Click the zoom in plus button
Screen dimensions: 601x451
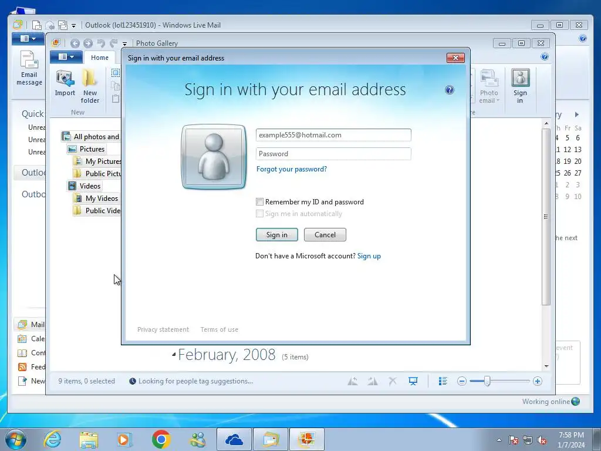538,381
